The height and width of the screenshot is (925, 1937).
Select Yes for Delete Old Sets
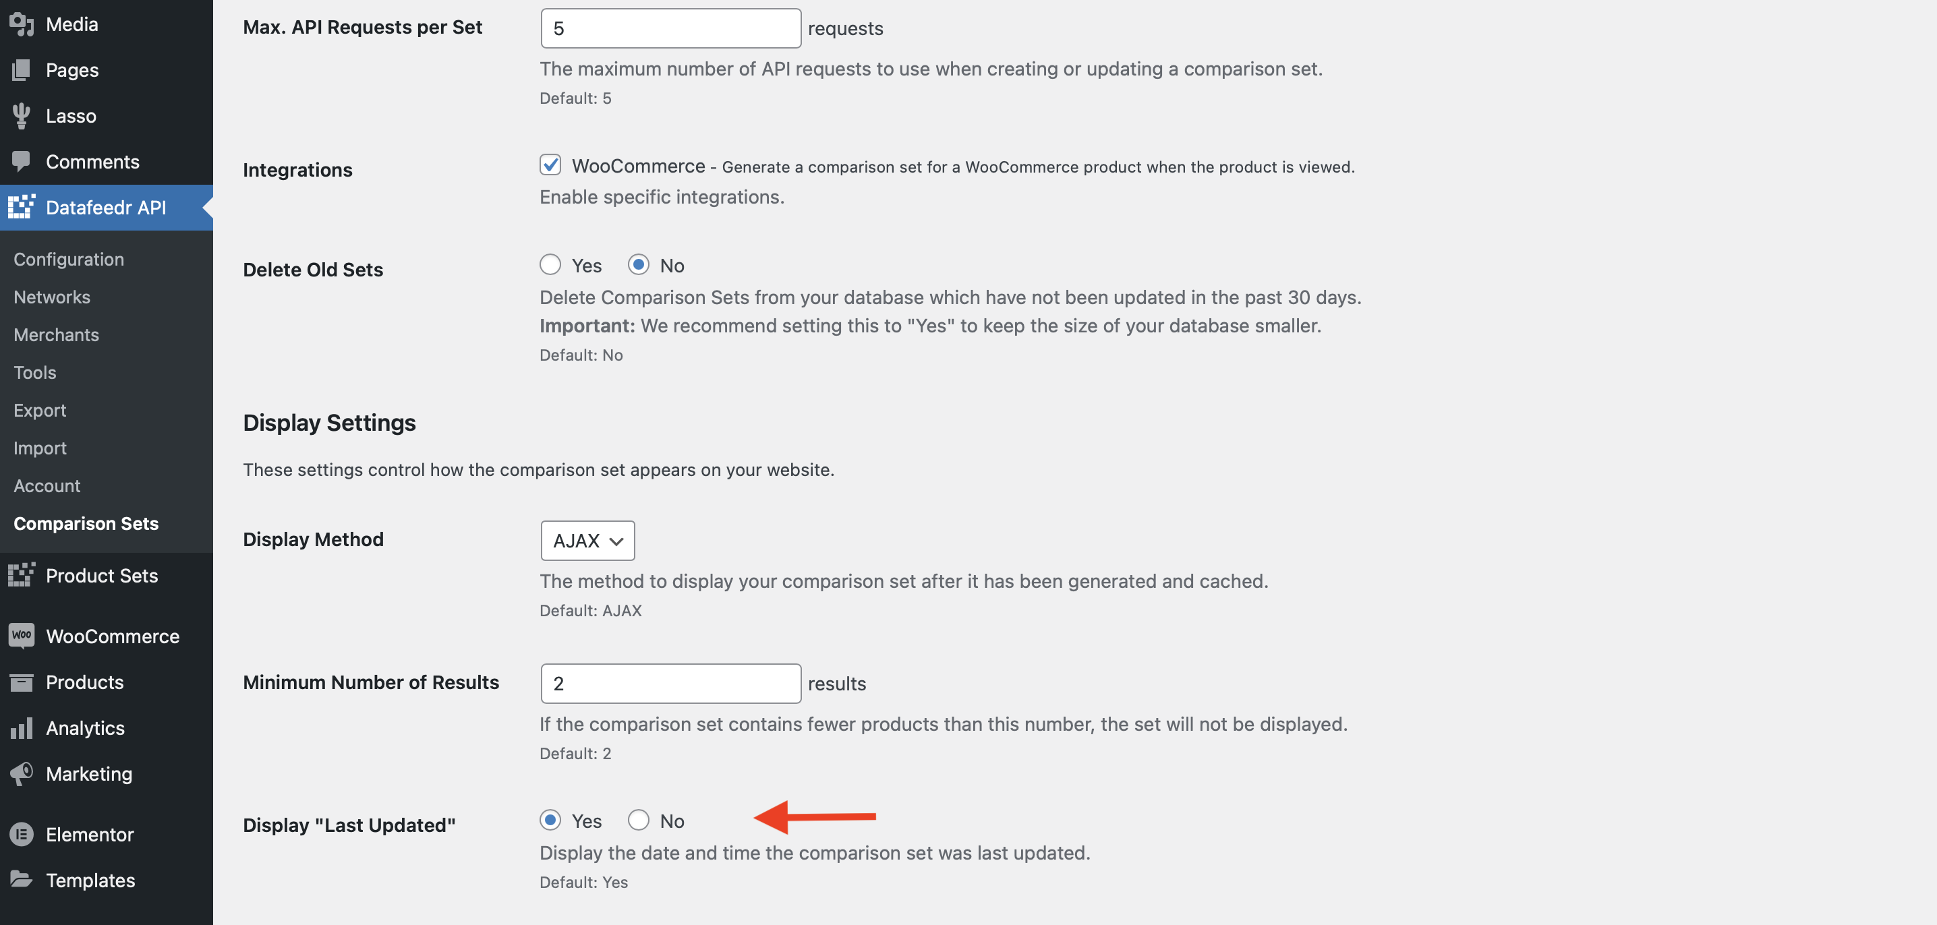(550, 264)
